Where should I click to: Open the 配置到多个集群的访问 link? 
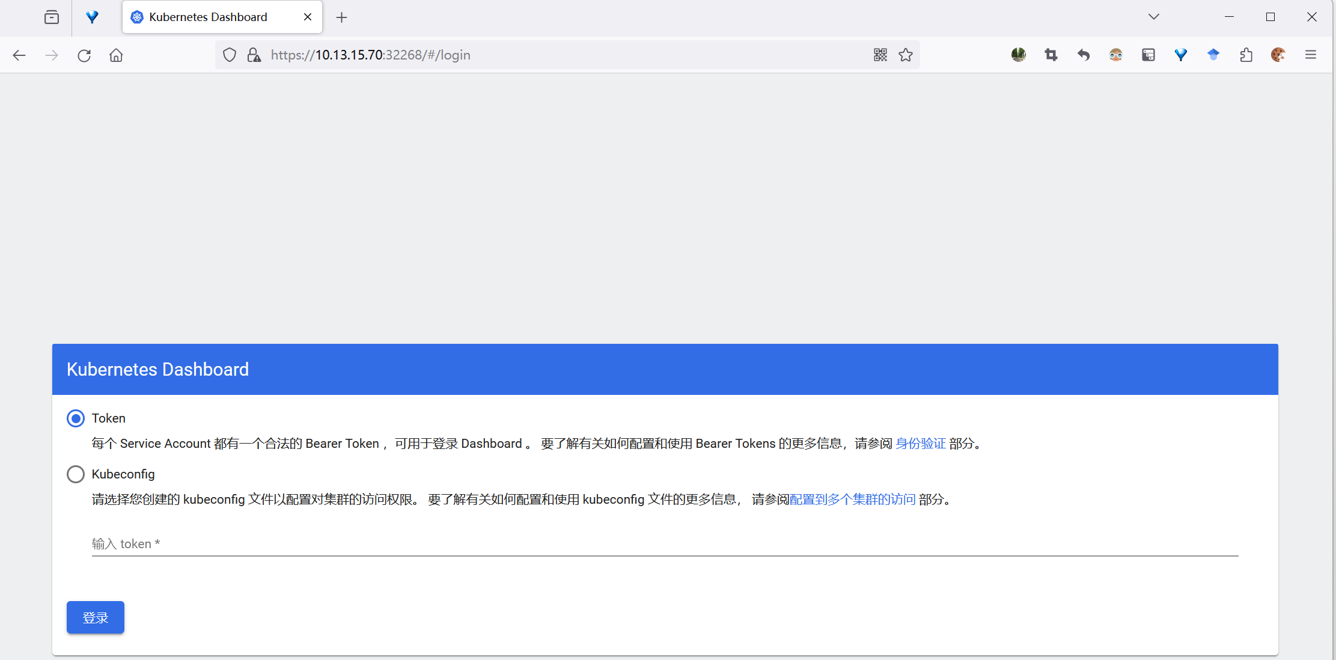click(852, 500)
